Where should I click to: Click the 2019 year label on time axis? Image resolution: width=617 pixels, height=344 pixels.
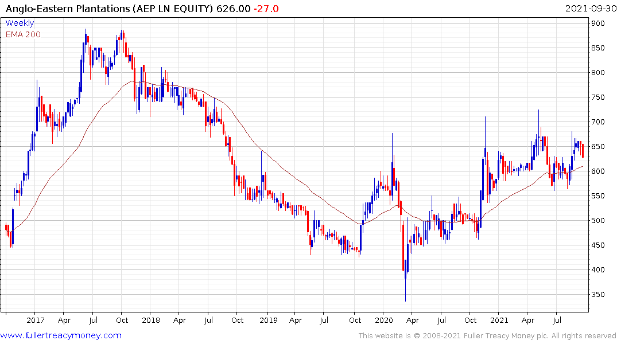click(269, 320)
